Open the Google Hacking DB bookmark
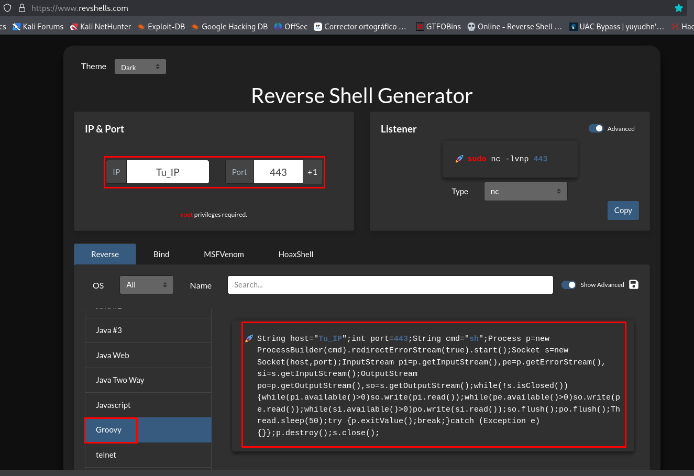 pos(229,26)
